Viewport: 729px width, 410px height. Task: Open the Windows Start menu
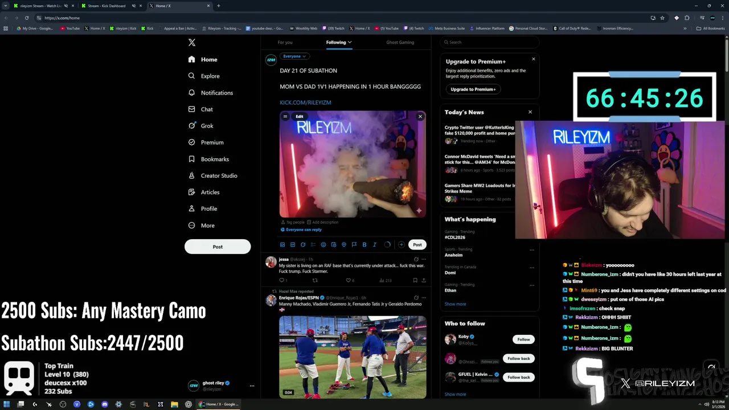7,404
